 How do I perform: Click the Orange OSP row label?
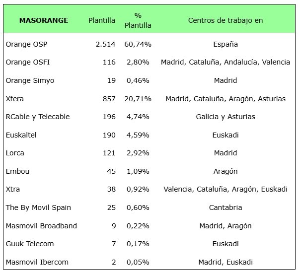point(26,44)
